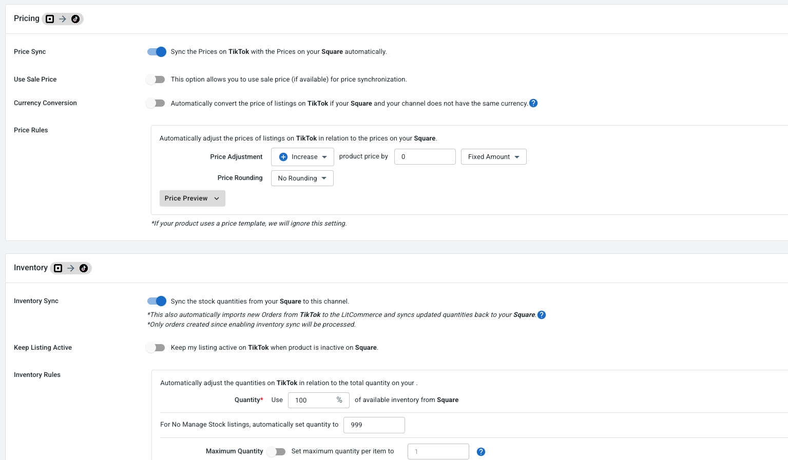Open the Fixed Amount dropdown
Image resolution: width=788 pixels, height=460 pixels.
494,157
